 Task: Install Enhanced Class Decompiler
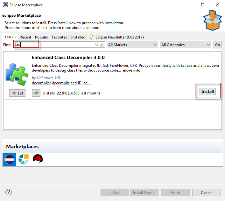pos(207,92)
